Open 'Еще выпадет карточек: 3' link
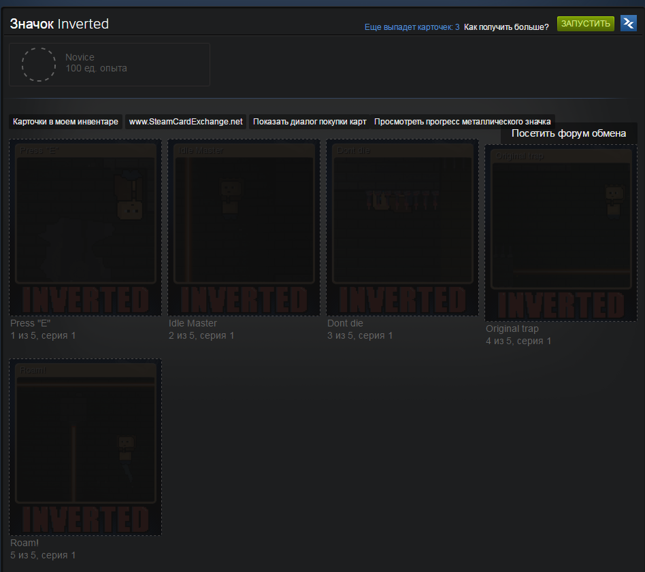The height and width of the screenshot is (572, 645). coord(412,27)
